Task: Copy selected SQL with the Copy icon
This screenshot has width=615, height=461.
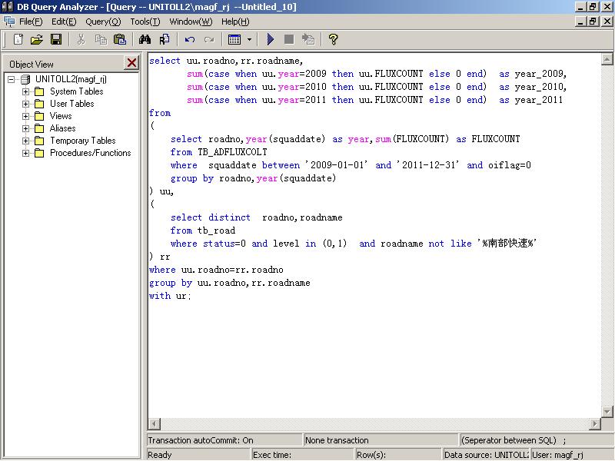Action: click(x=100, y=39)
